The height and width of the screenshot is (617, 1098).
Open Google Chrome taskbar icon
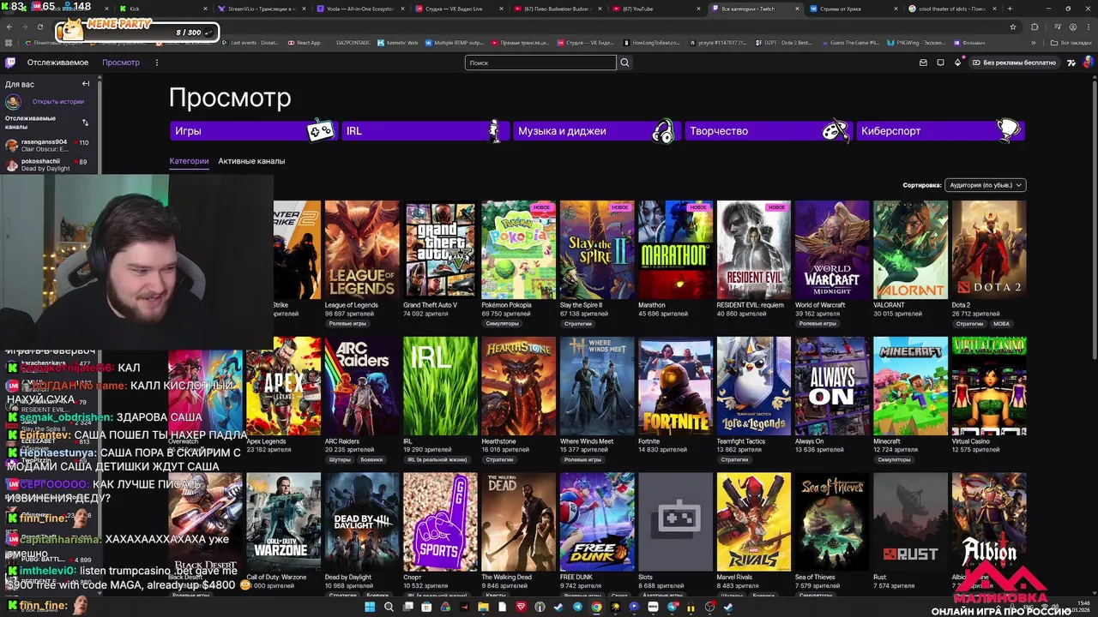596,607
